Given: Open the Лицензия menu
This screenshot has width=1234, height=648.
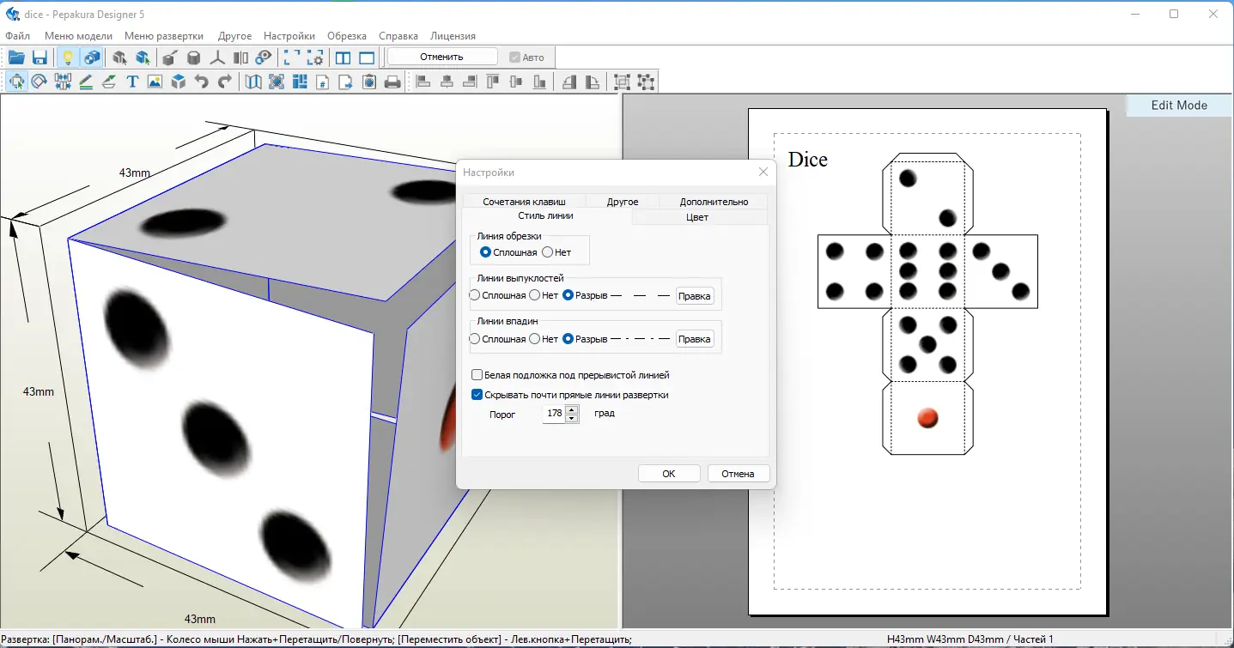Looking at the screenshot, I should point(453,36).
